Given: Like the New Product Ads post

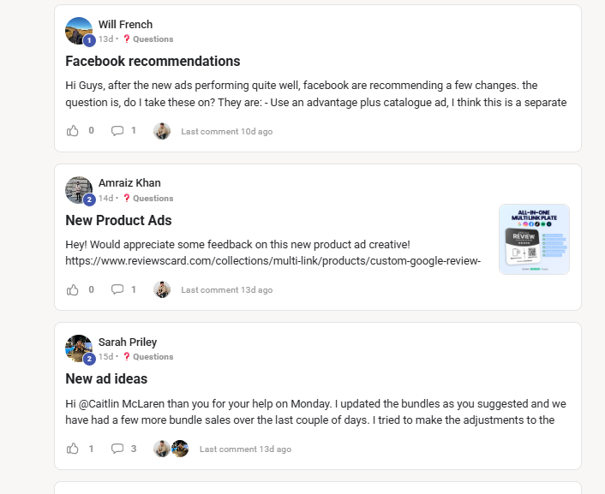Looking at the screenshot, I should click(73, 289).
